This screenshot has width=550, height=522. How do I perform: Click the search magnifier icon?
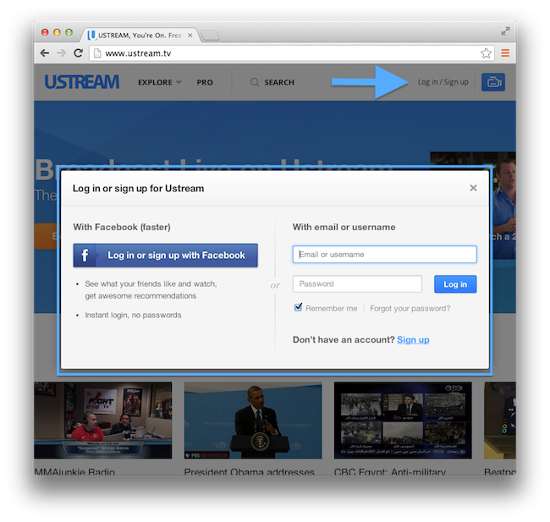pyautogui.click(x=255, y=82)
